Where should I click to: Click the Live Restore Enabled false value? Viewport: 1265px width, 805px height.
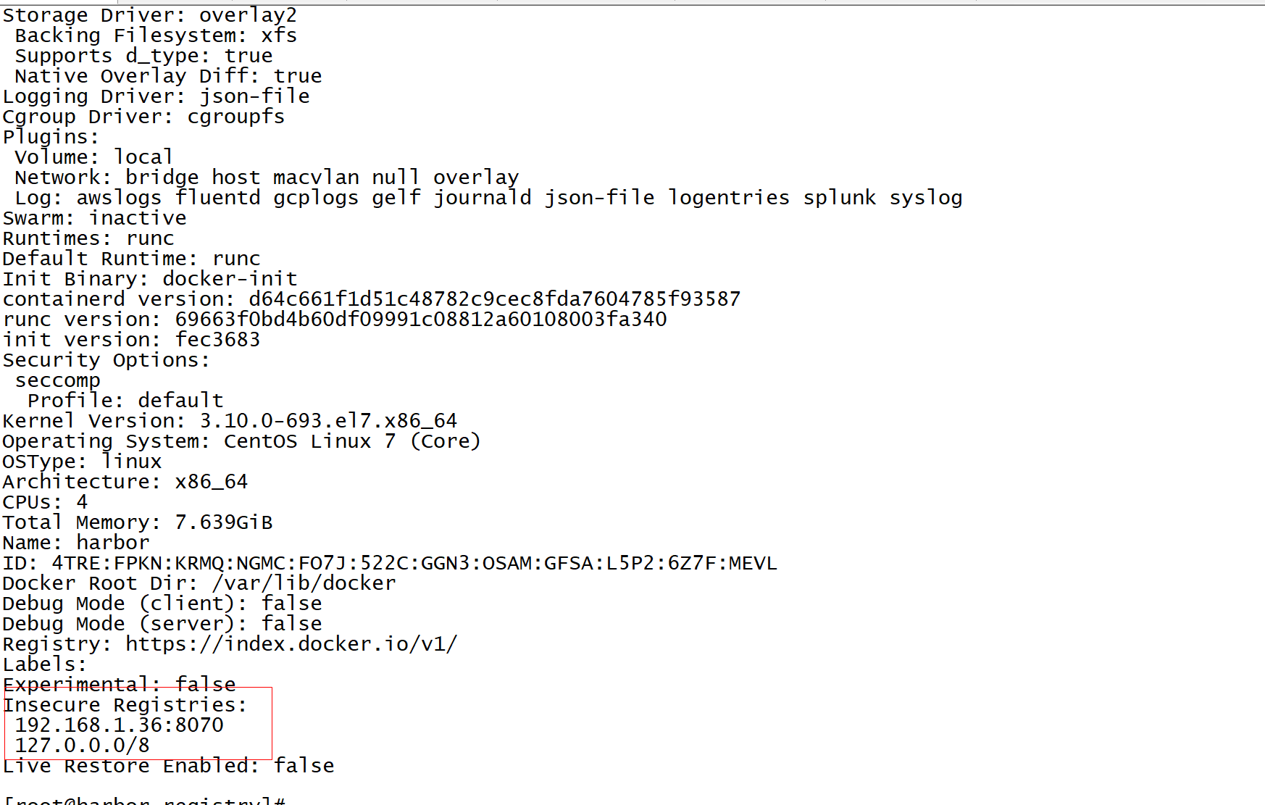pos(304,766)
